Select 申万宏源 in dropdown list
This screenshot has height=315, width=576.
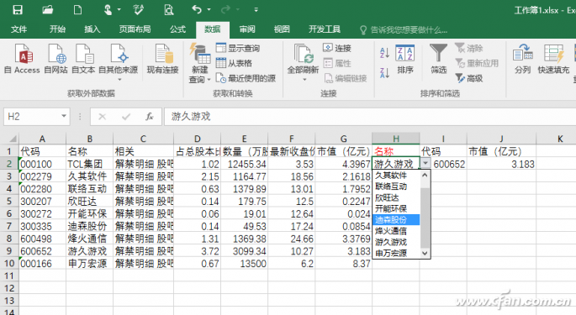pos(396,253)
